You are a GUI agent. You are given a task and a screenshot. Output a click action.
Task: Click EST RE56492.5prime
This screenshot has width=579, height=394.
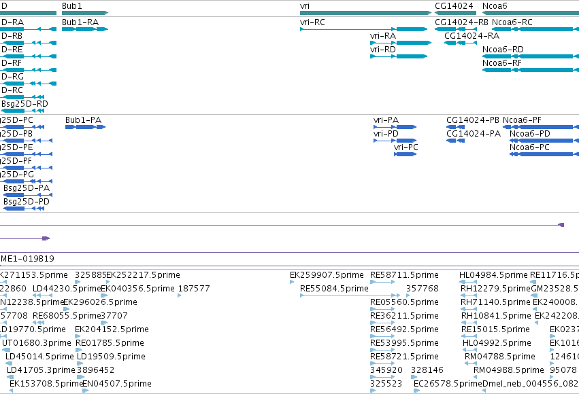tap(404, 329)
